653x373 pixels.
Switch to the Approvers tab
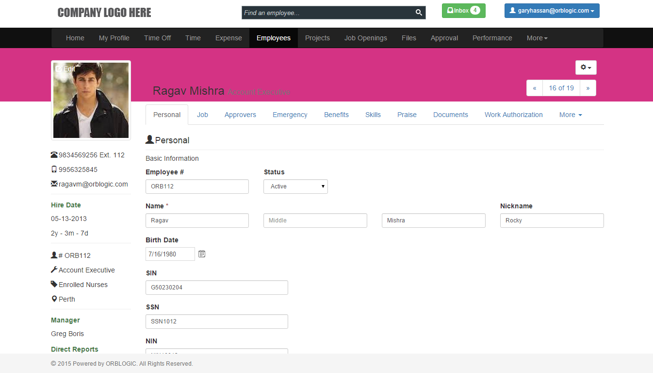[x=240, y=115]
